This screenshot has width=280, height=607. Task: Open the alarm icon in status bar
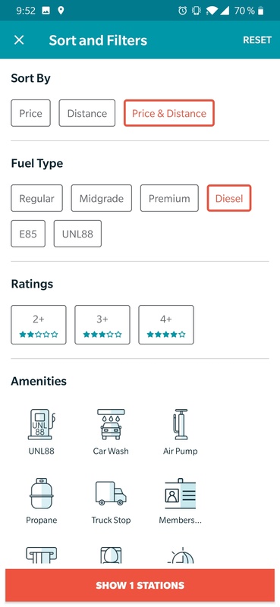tap(182, 11)
